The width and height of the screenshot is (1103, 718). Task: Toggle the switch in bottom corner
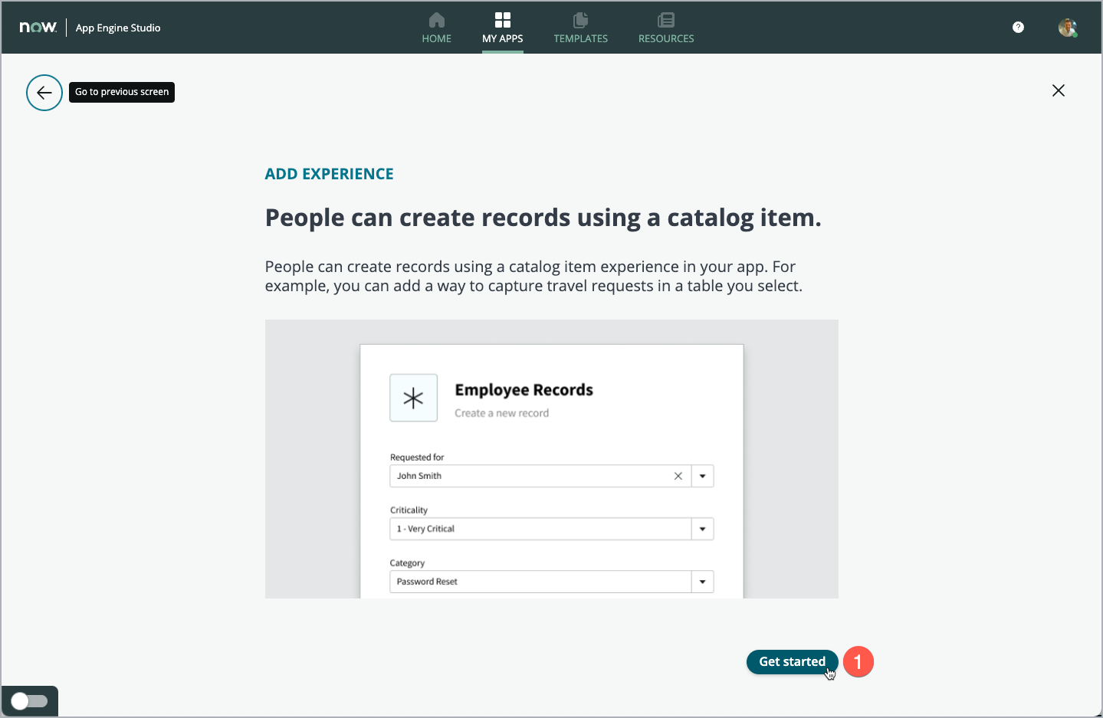click(x=30, y=701)
